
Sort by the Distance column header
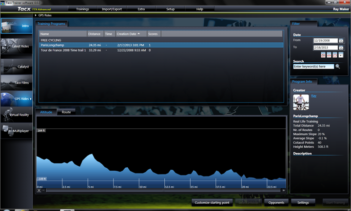[96, 34]
